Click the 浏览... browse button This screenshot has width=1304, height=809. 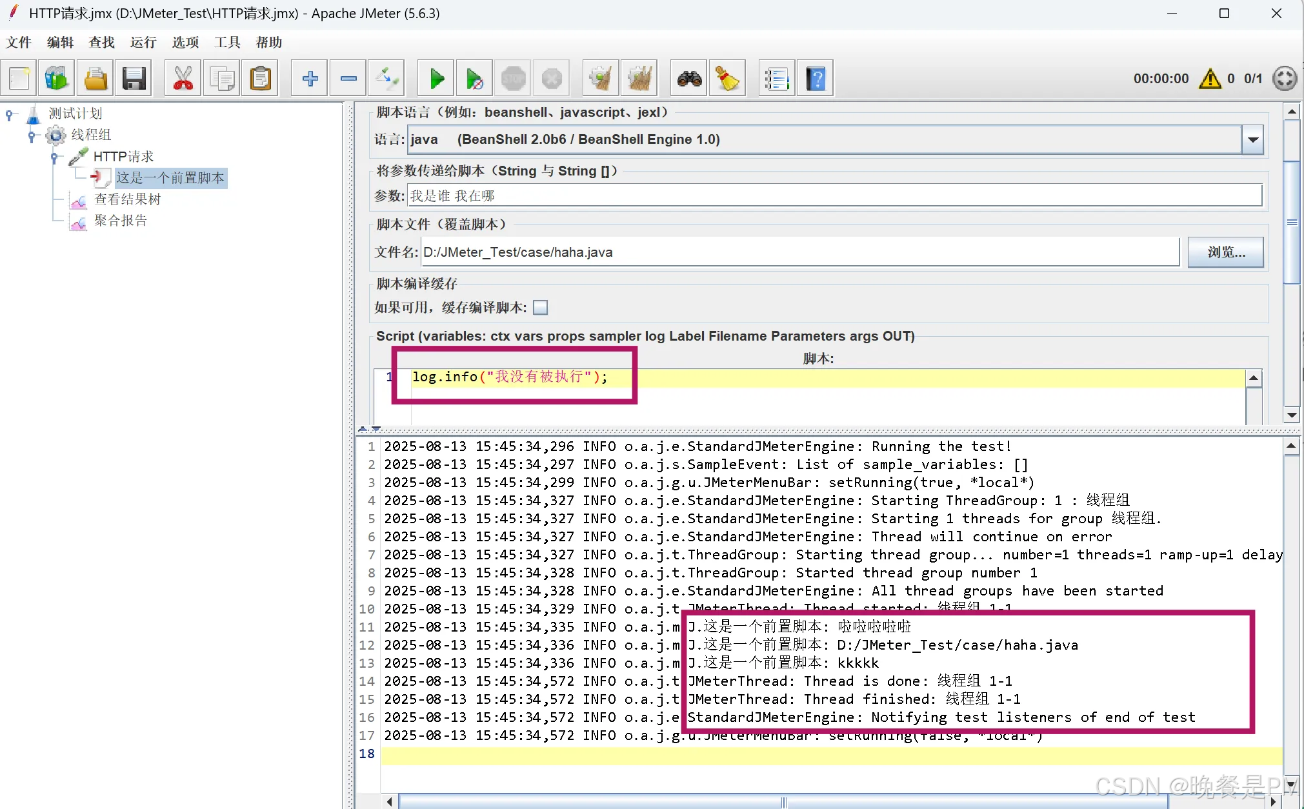(1225, 252)
